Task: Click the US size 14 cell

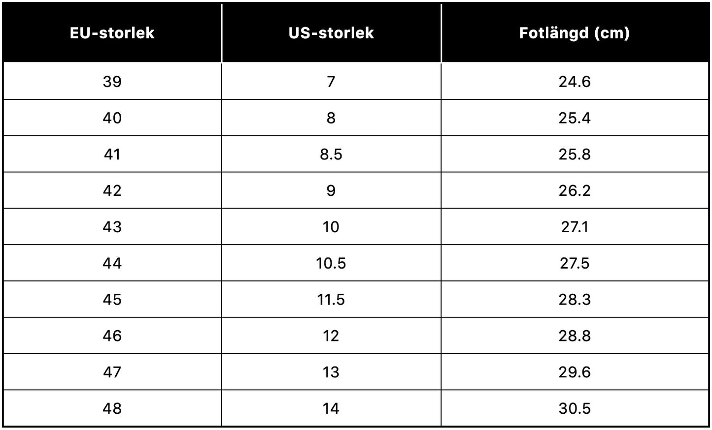Action: click(x=331, y=408)
